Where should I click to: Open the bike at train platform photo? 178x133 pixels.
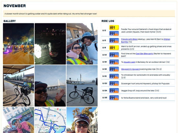click(18, 86)
